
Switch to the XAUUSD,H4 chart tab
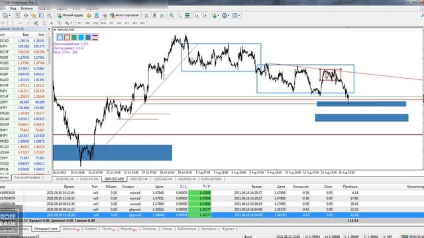click(186, 179)
